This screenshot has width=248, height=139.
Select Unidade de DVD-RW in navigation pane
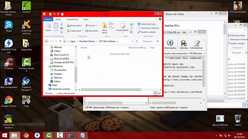[62, 62]
